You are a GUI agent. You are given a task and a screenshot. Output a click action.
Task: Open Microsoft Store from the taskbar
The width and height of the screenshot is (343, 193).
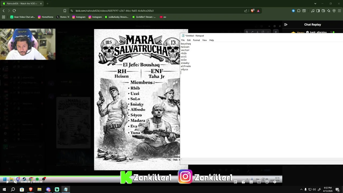click(22, 190)
